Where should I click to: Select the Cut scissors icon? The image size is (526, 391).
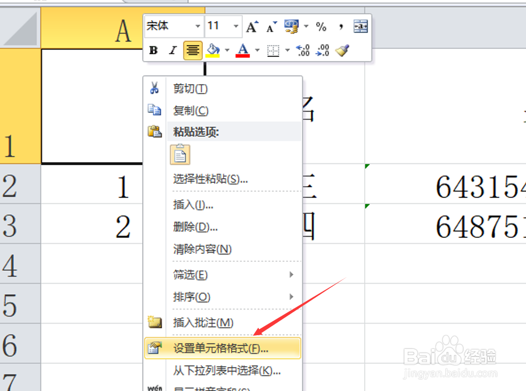coord(155,88)
